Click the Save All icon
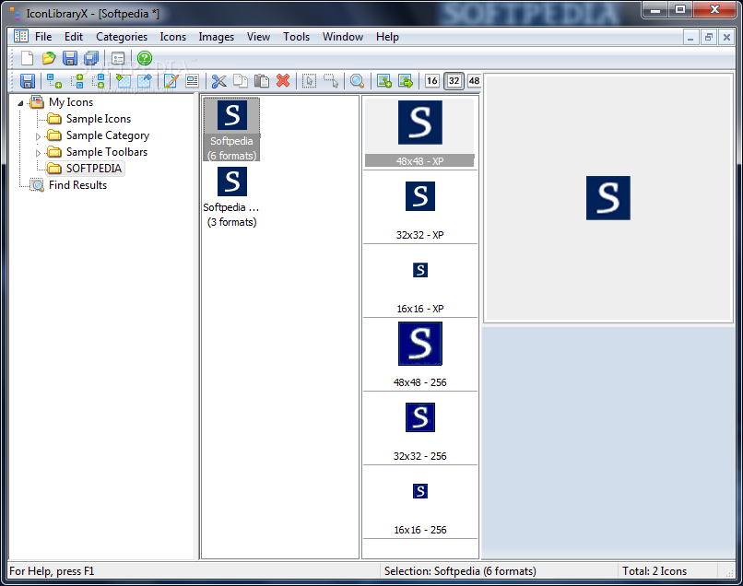743x586 pixels. (x=91, y=58)
